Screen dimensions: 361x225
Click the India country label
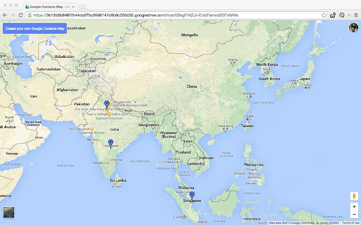point(114,129)
